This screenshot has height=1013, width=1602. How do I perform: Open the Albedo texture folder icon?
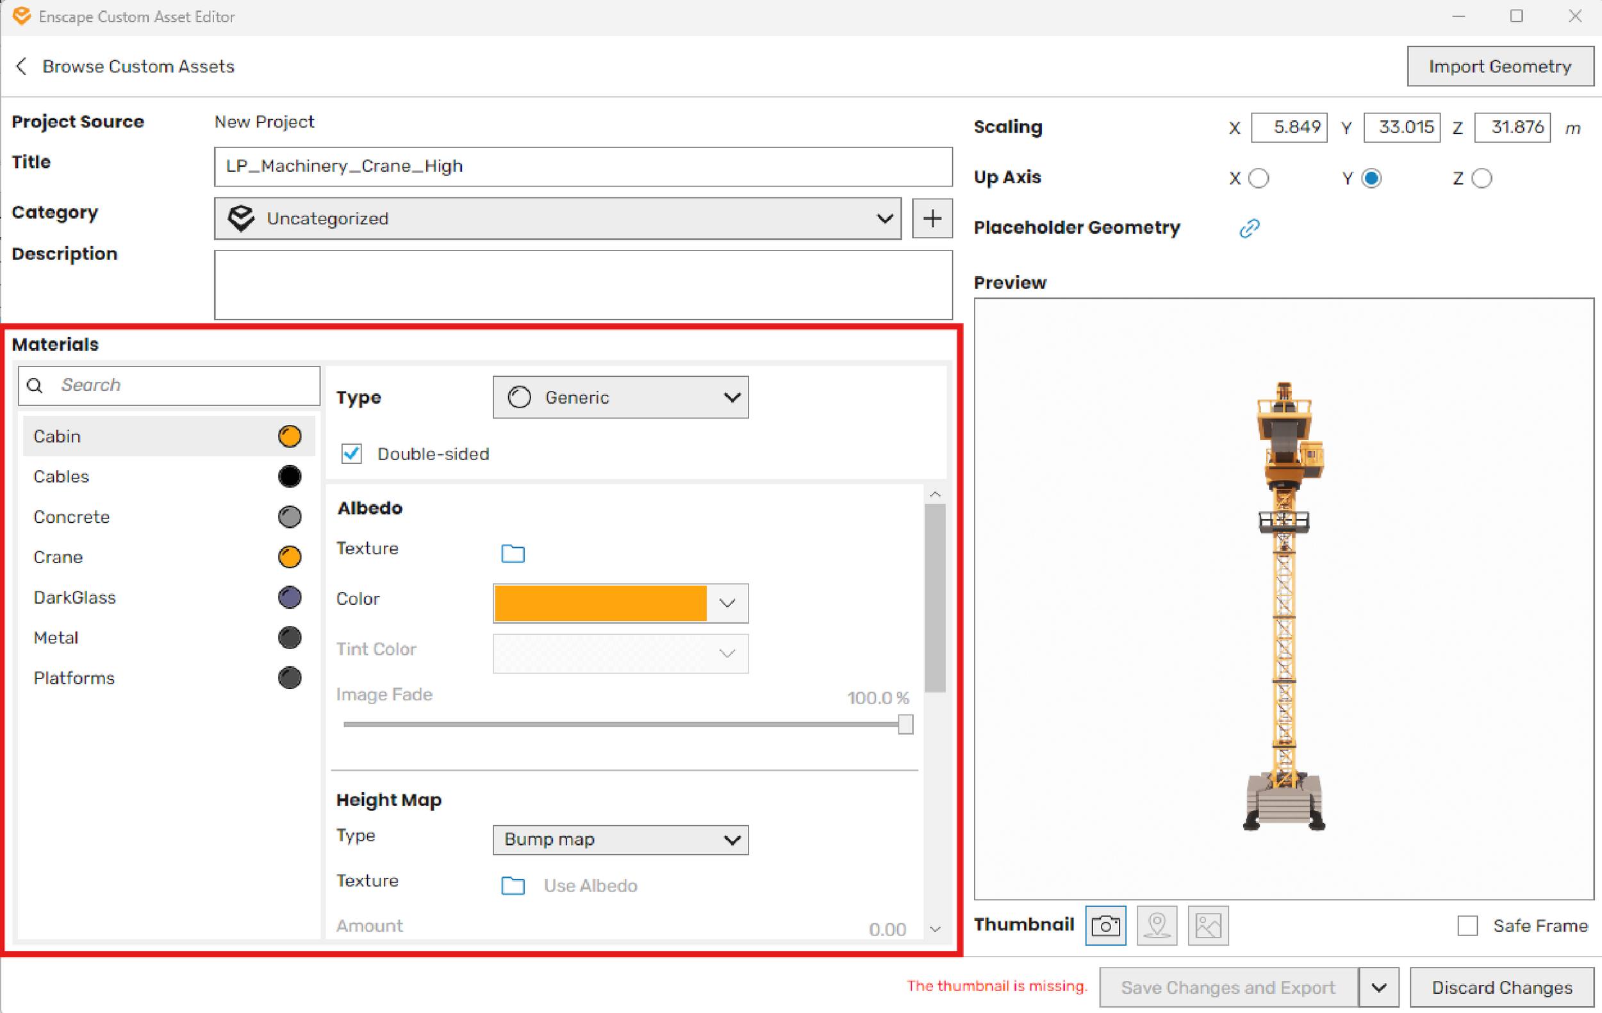[x=512, y=553]
